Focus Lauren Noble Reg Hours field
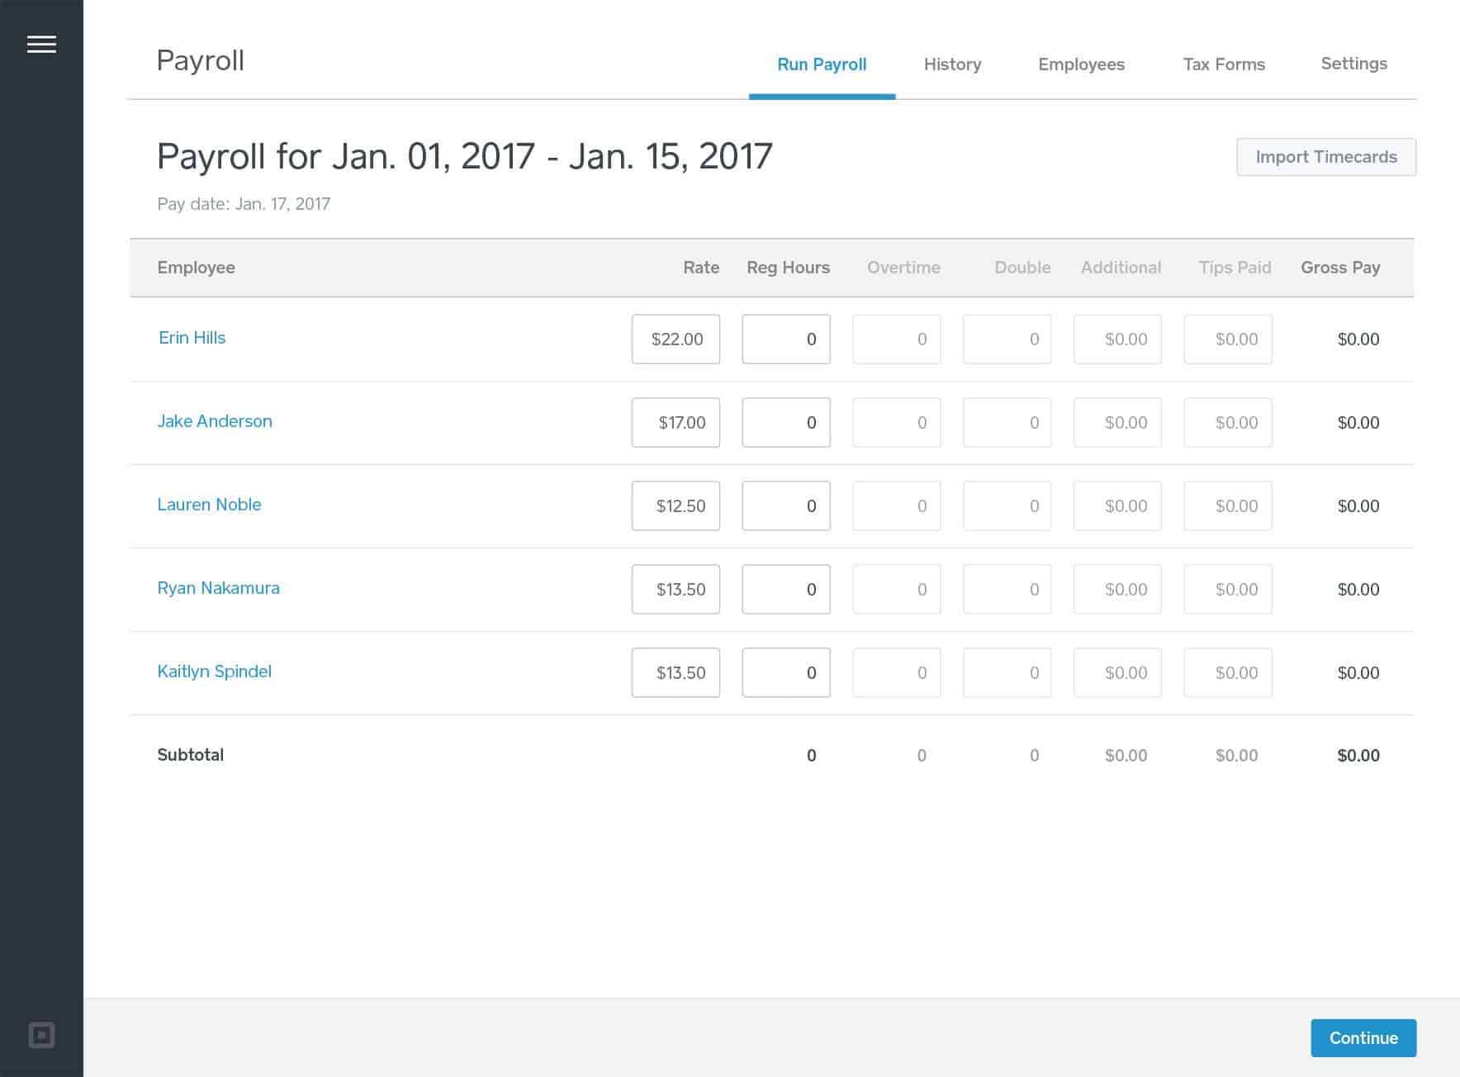 (786, 505)
